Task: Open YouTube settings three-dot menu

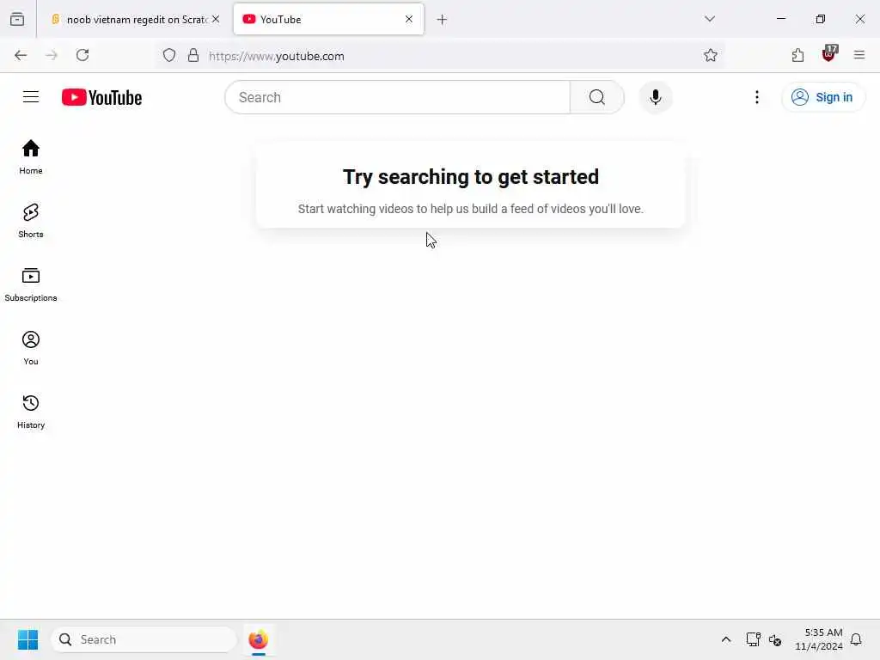Action: pos(756,97)
